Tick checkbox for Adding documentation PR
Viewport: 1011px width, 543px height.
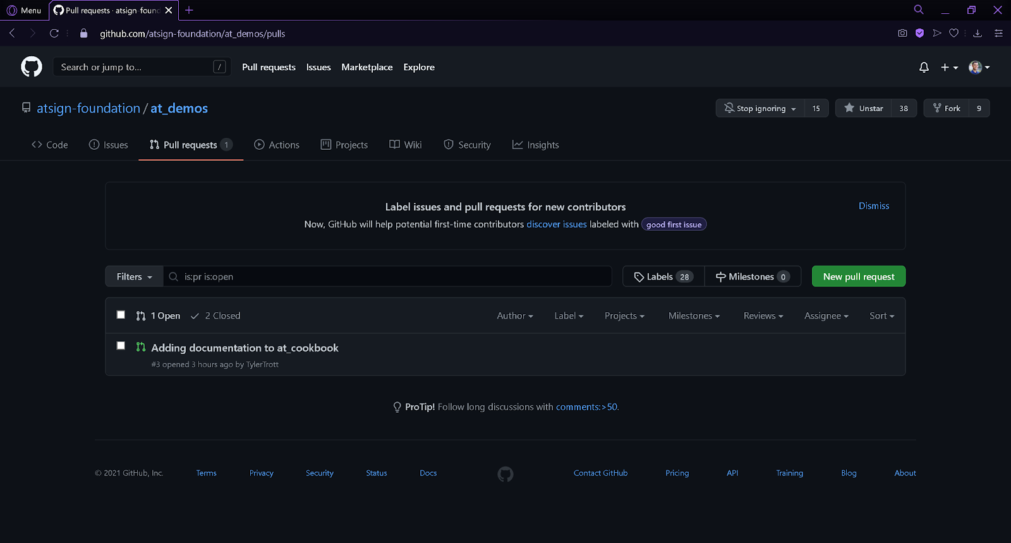click(121, 345)
